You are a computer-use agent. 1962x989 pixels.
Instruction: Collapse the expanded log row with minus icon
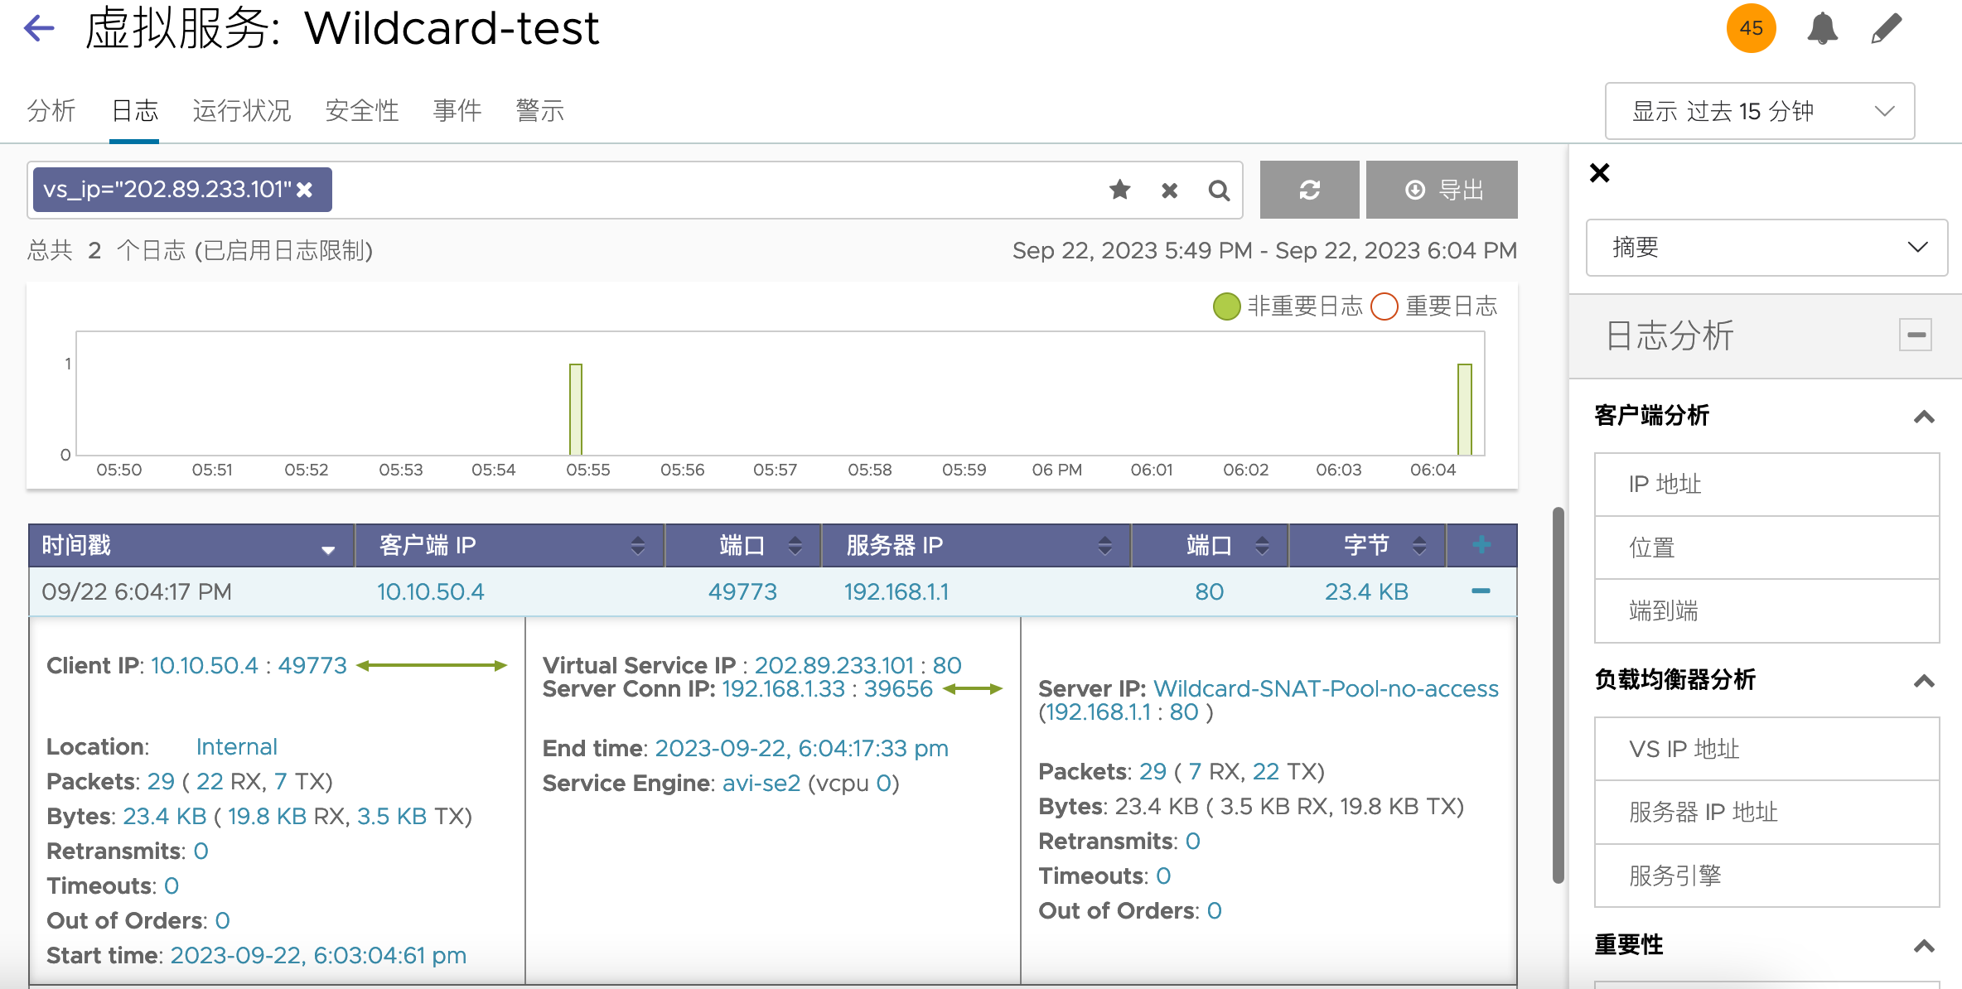click(1481, 591)
